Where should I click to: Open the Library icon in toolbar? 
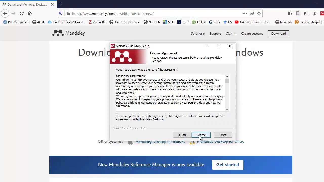290,14
